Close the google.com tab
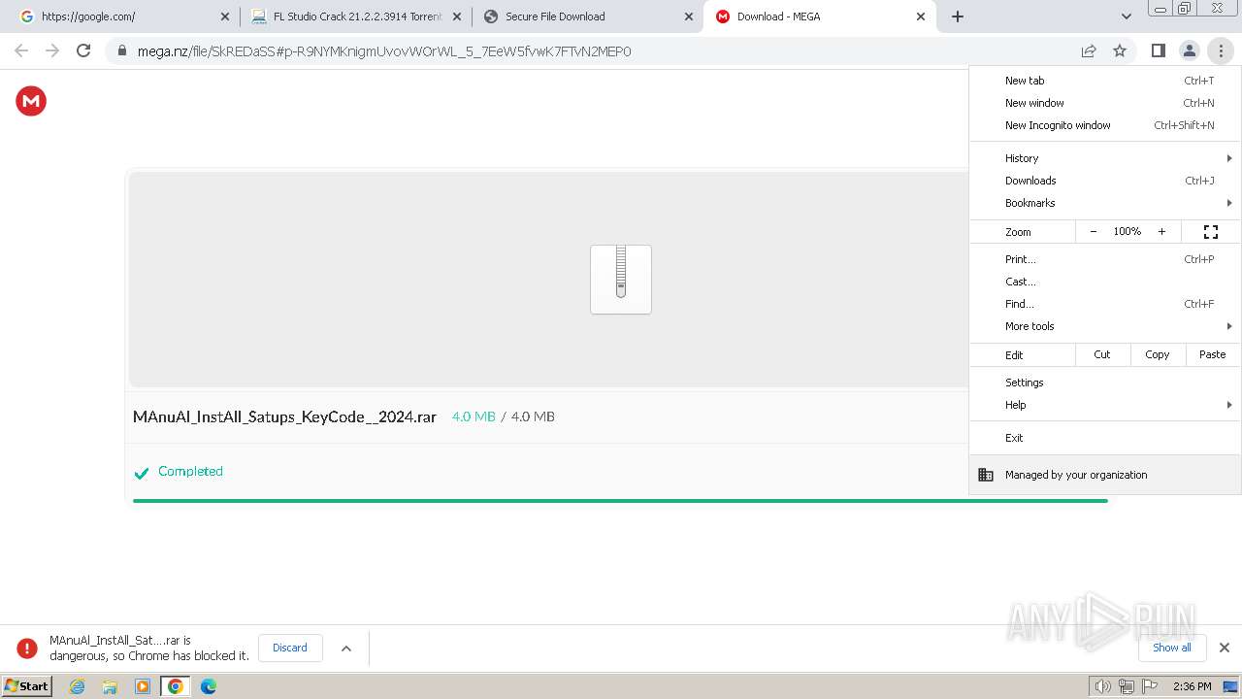 tap(225, 17)
